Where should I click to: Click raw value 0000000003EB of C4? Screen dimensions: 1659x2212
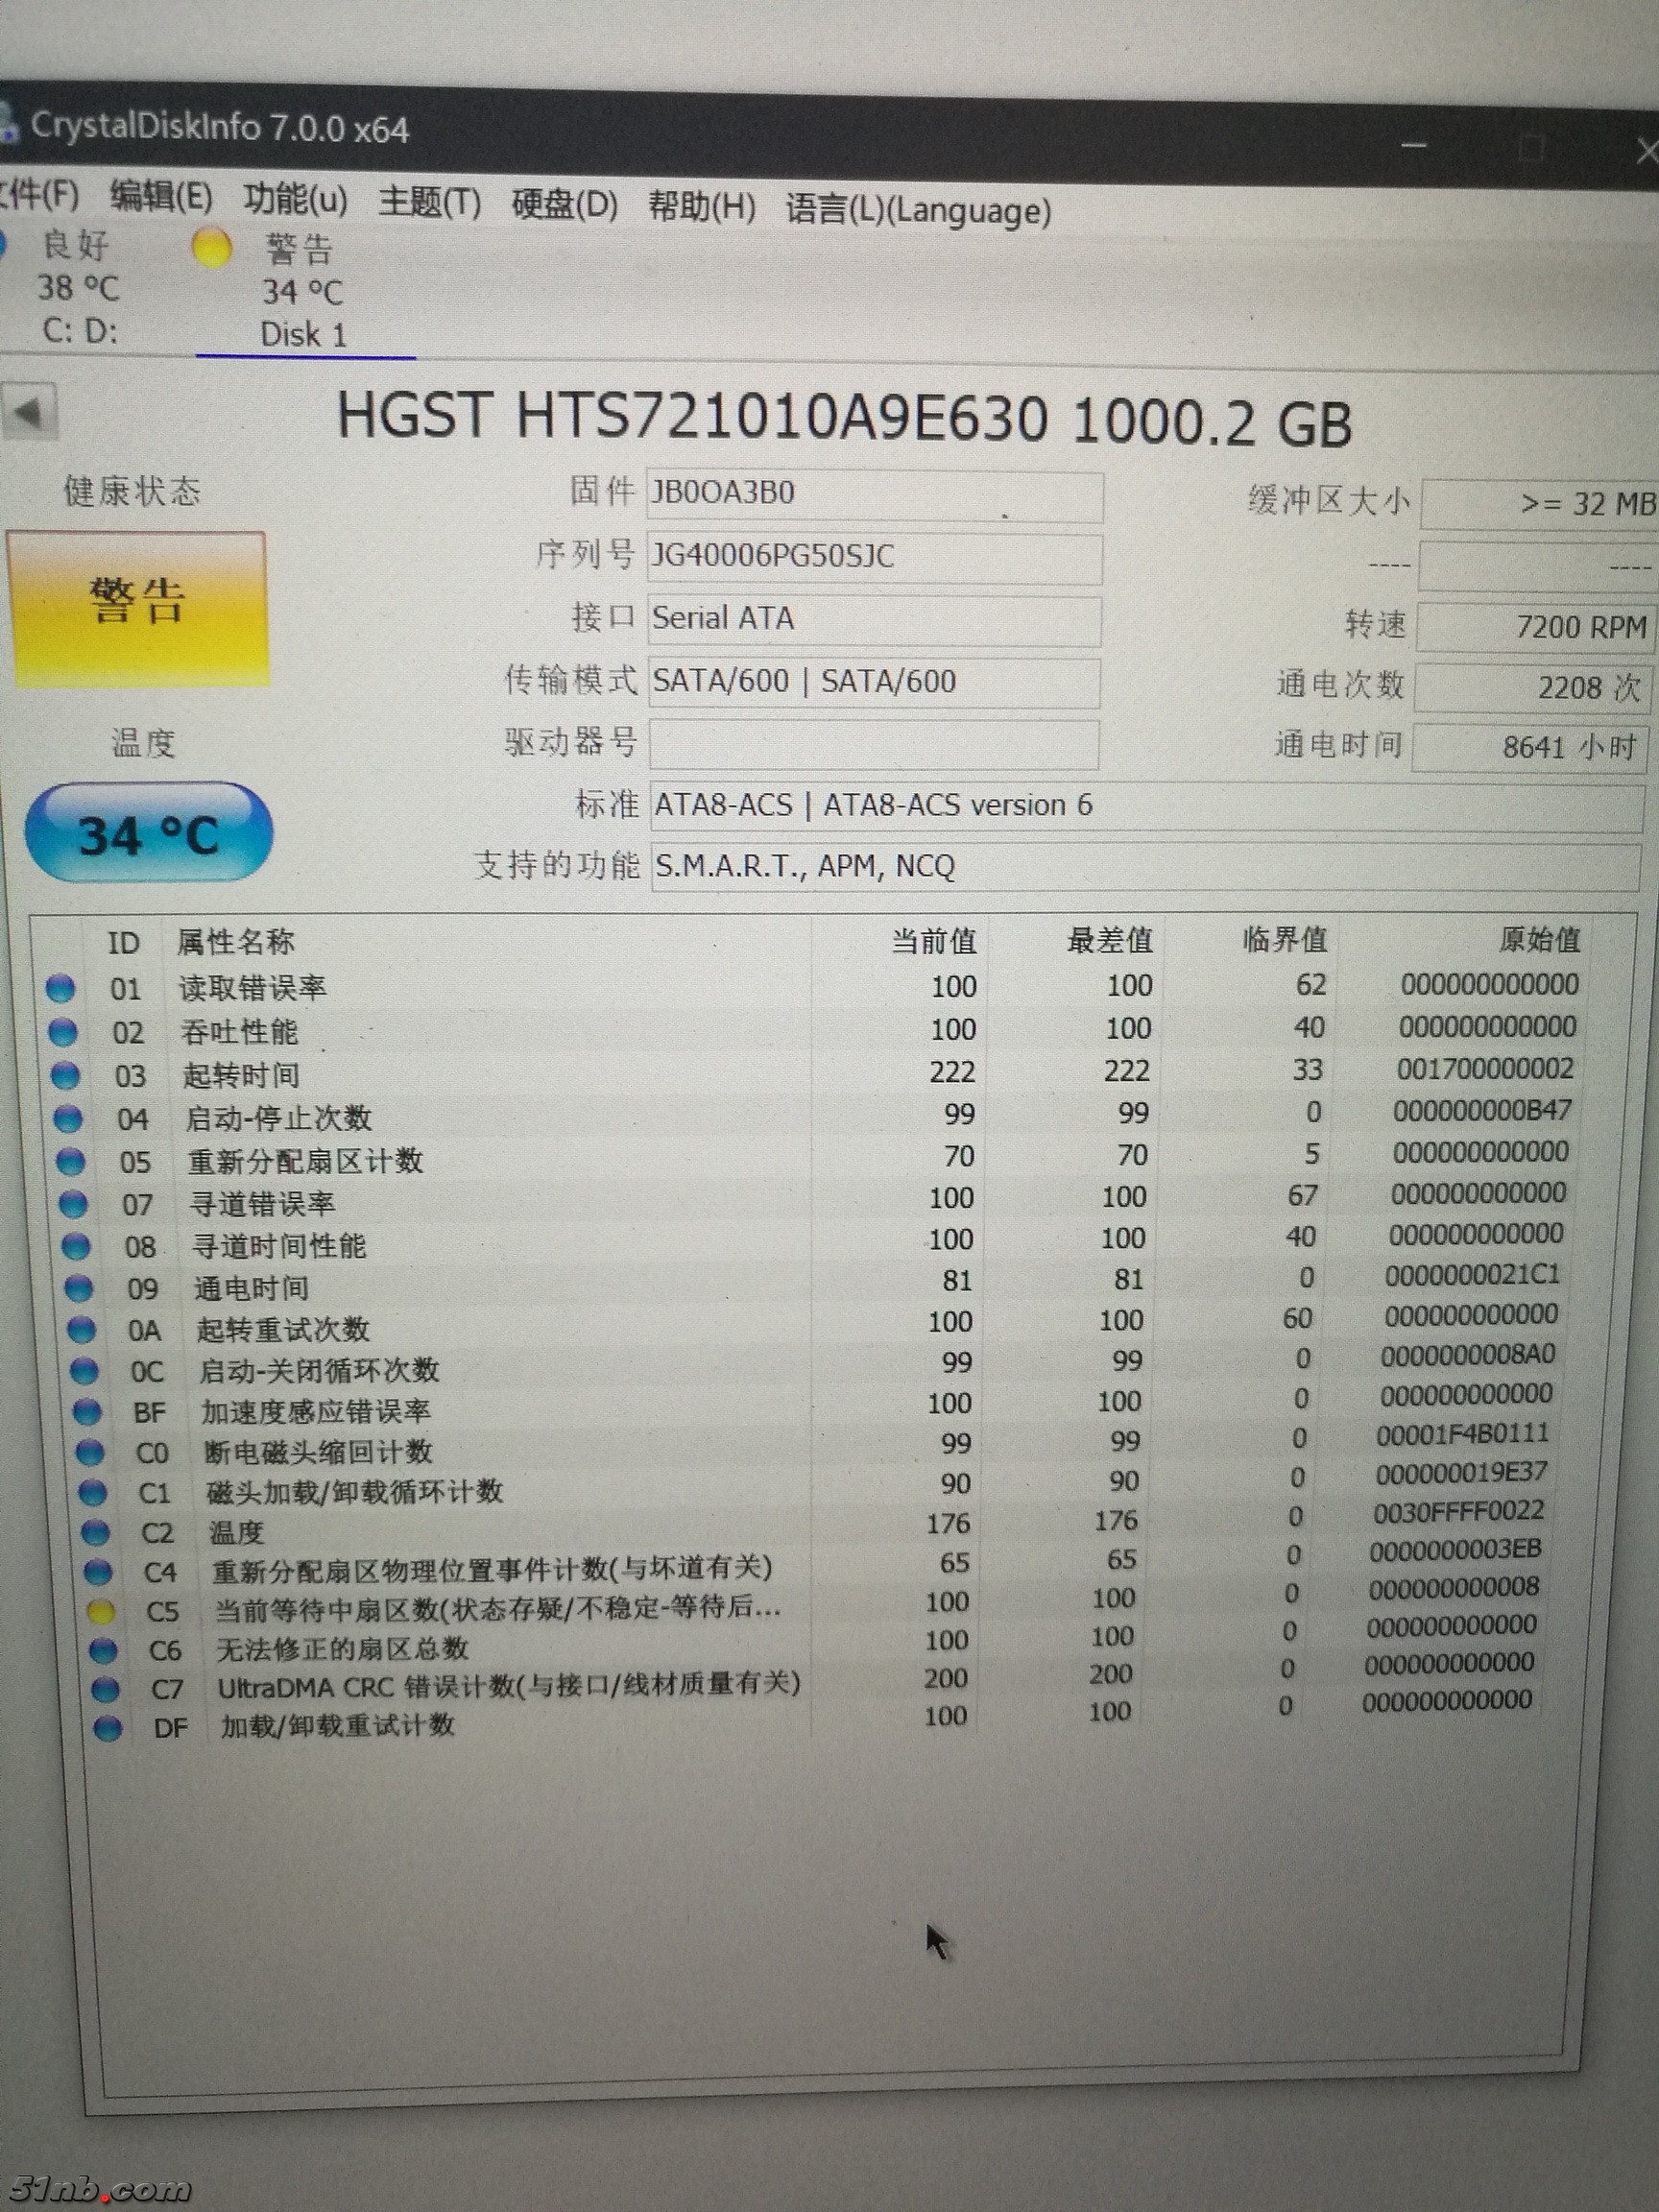click(x=1455, y=1550)
